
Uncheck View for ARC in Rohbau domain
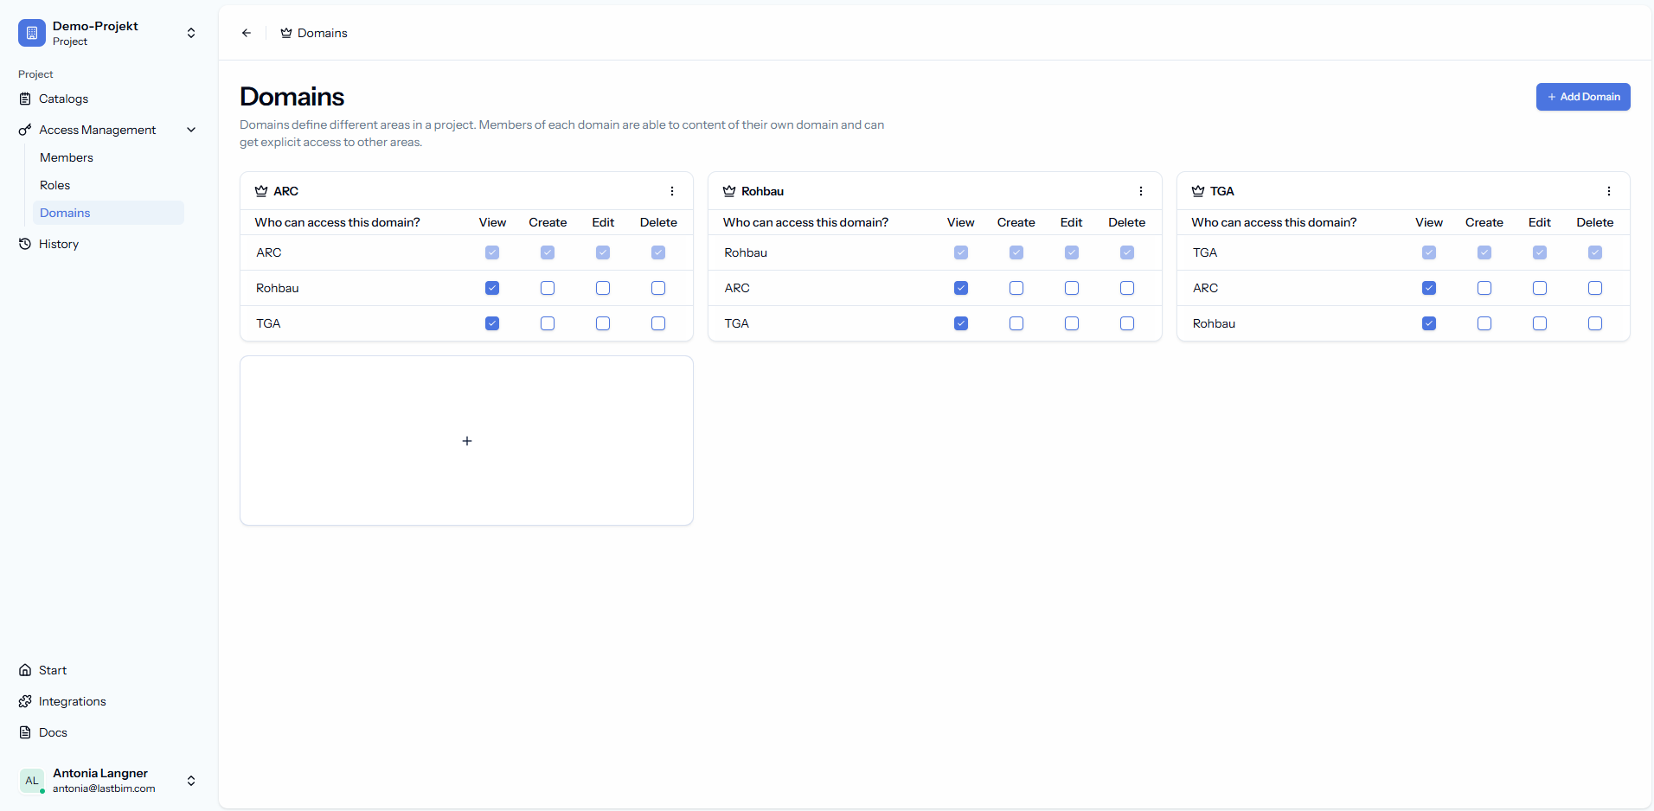[961, 288]
